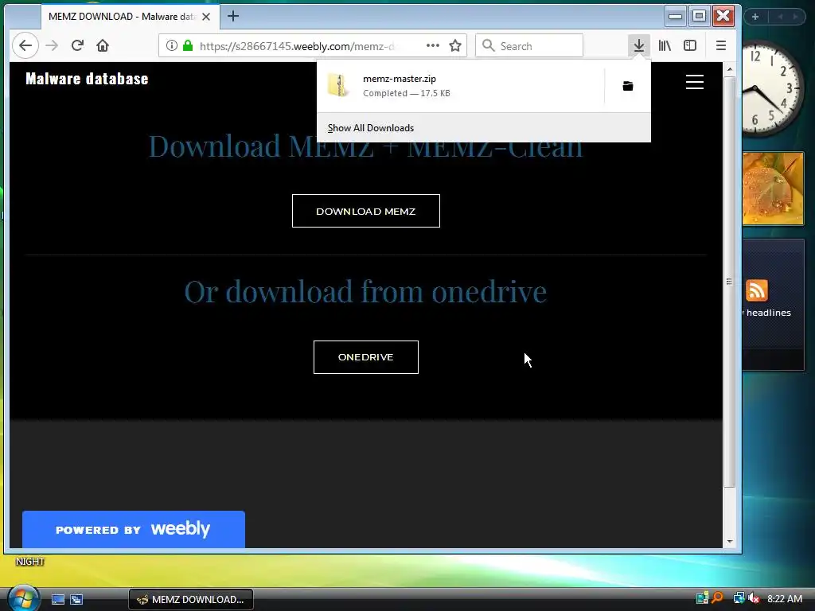Click the muted volume tray icon
This screenshot has height=611, width=815.
point(755,598)
